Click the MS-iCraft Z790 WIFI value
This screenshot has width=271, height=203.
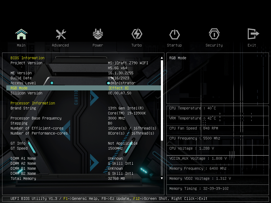click(x=128, y=63)
